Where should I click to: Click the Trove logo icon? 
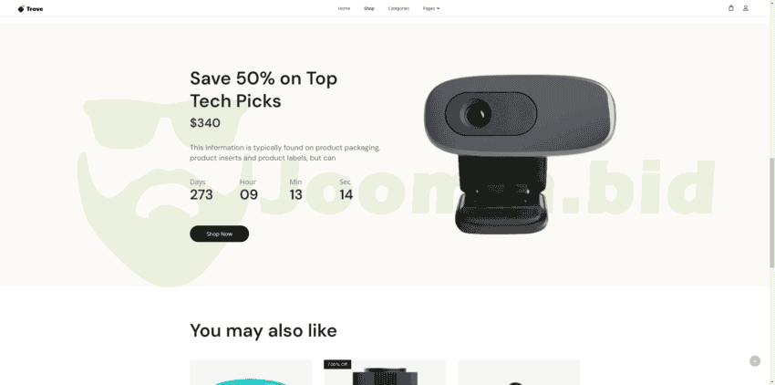21,8
